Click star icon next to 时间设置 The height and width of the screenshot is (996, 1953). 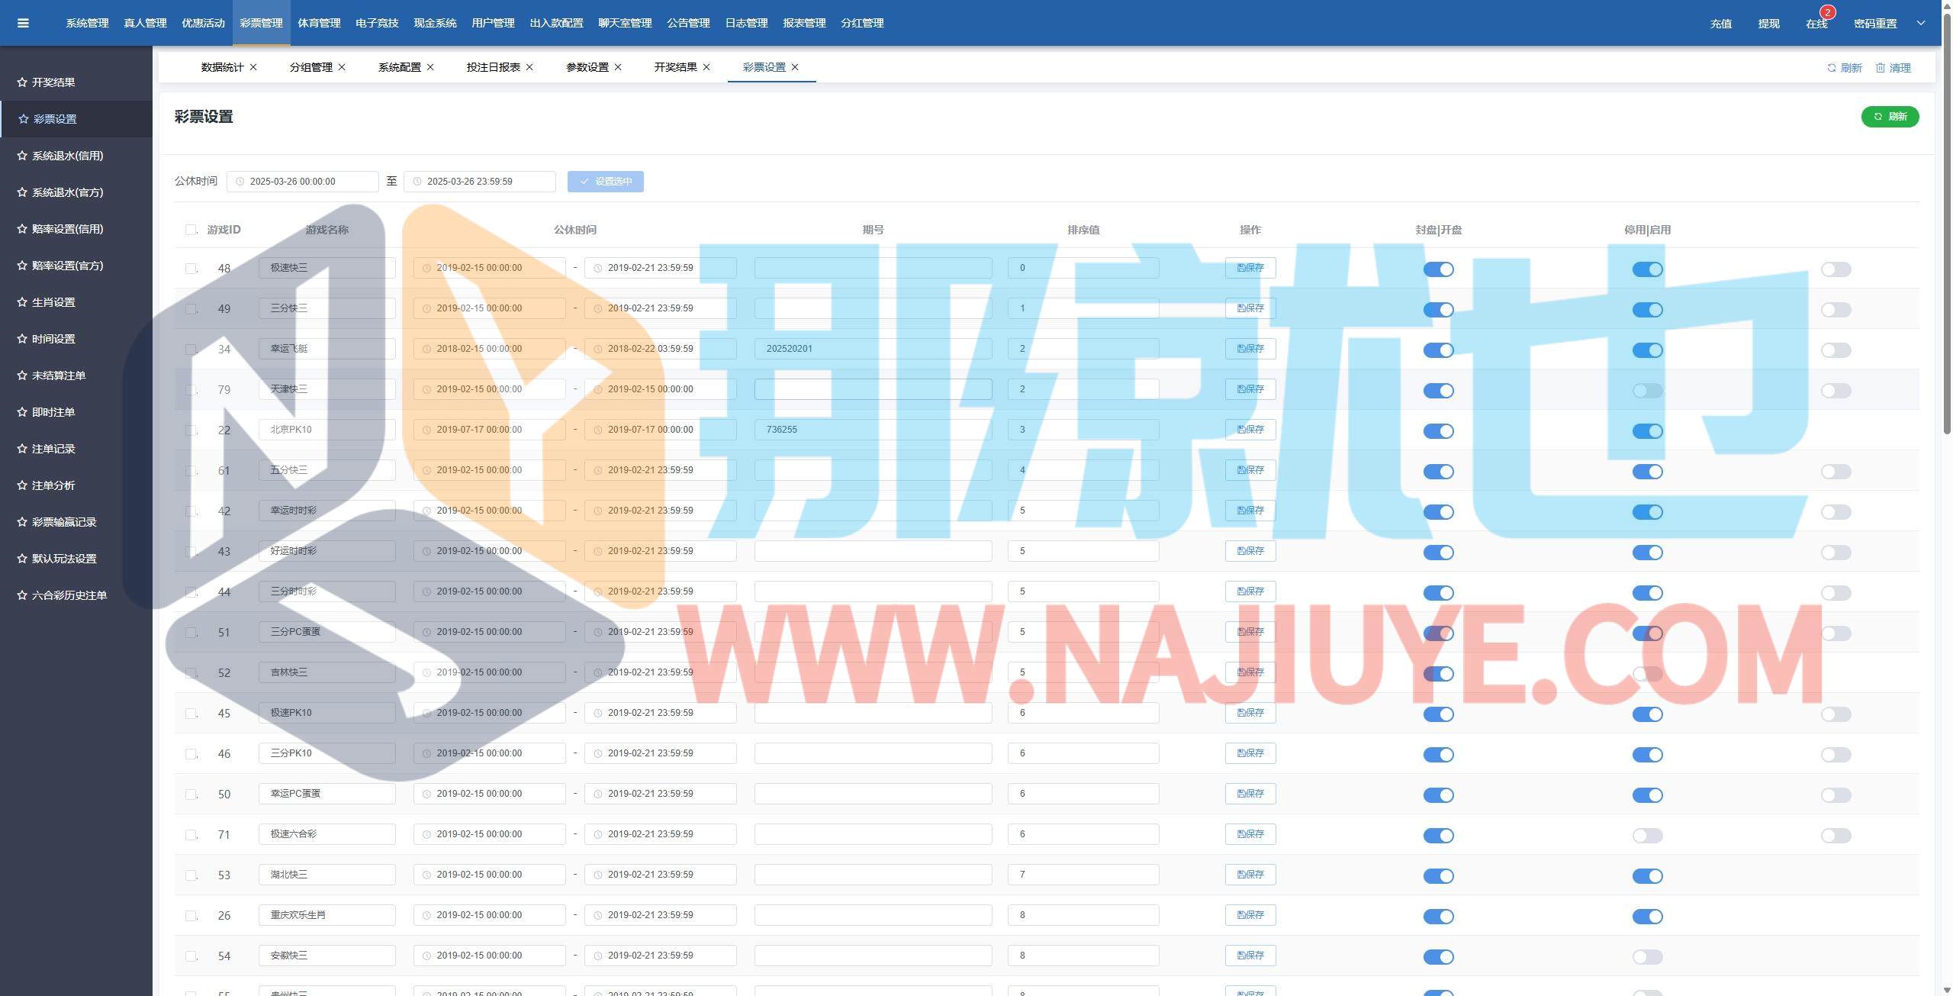(x=22, y=339)
